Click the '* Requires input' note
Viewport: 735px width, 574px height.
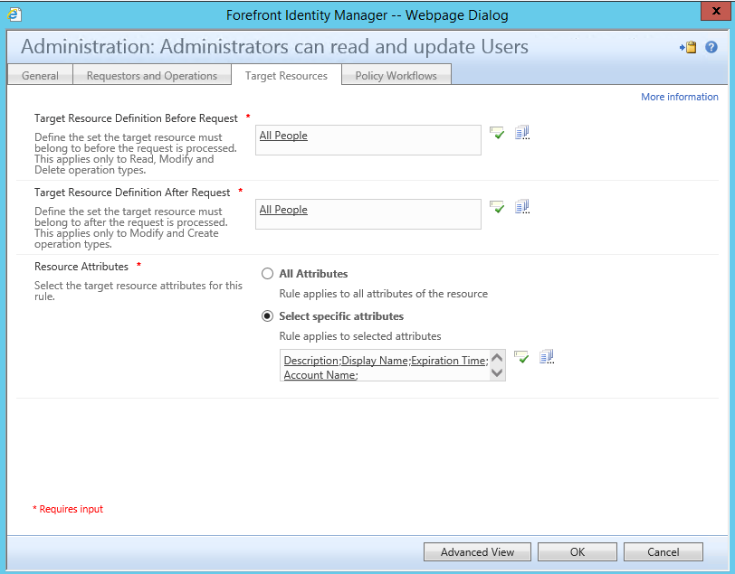coord(68,509)
